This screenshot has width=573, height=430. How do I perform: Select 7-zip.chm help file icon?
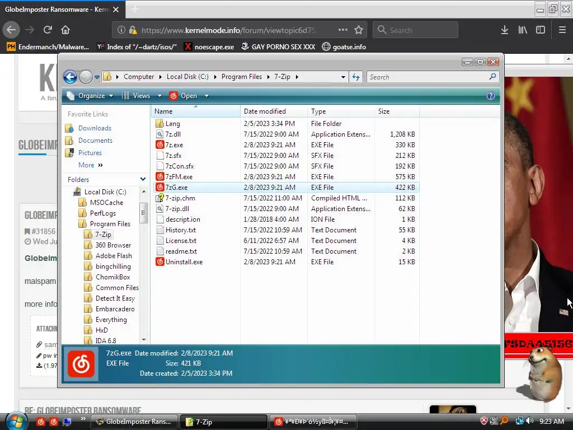pos(159,198)
